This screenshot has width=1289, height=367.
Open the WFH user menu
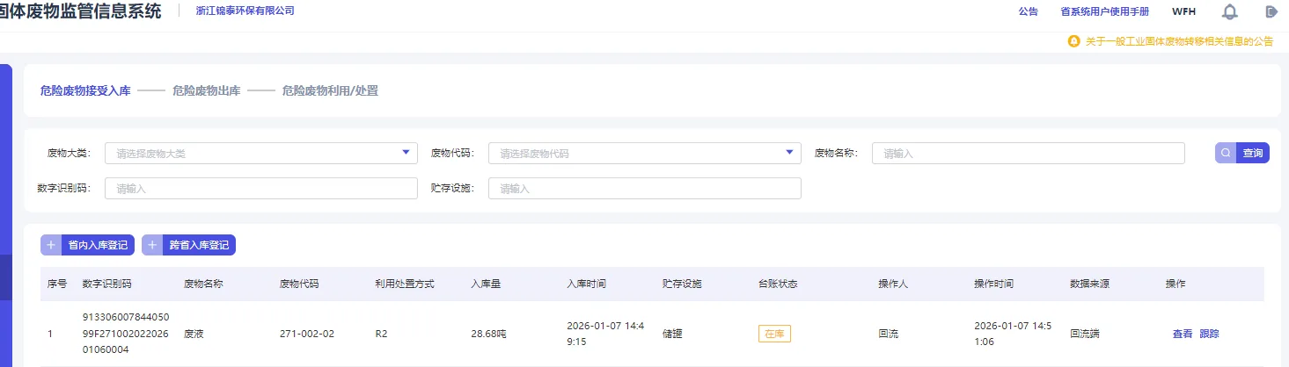1183,11
